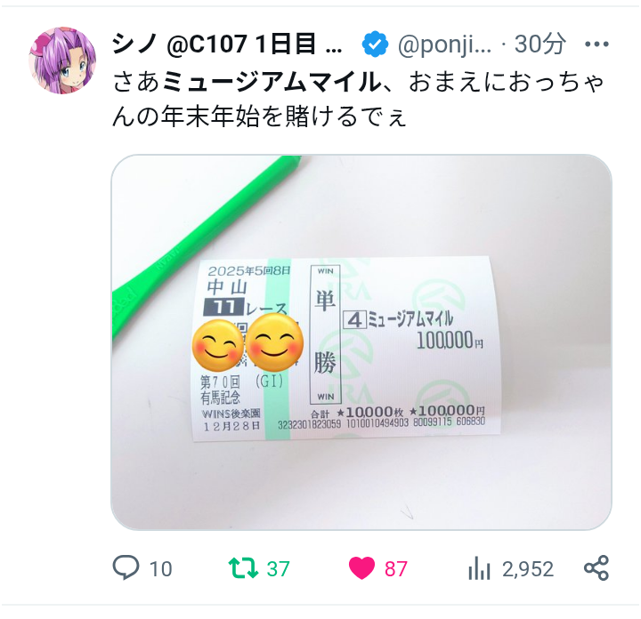Open the three-dot more options menu
Image resolution: width=641 pixels, height=619 pixels.
coord(596,44)
